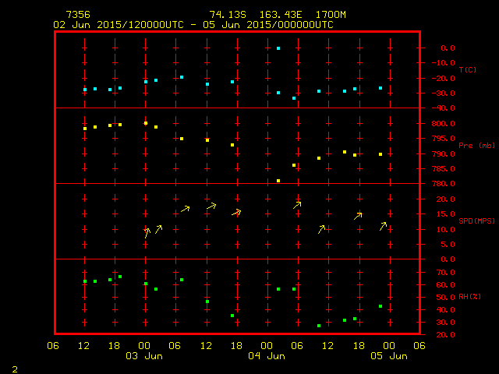Click the highest cyan temperature point near 0.0
Viewport: 499px width, 374px height.
click(278, 48)
